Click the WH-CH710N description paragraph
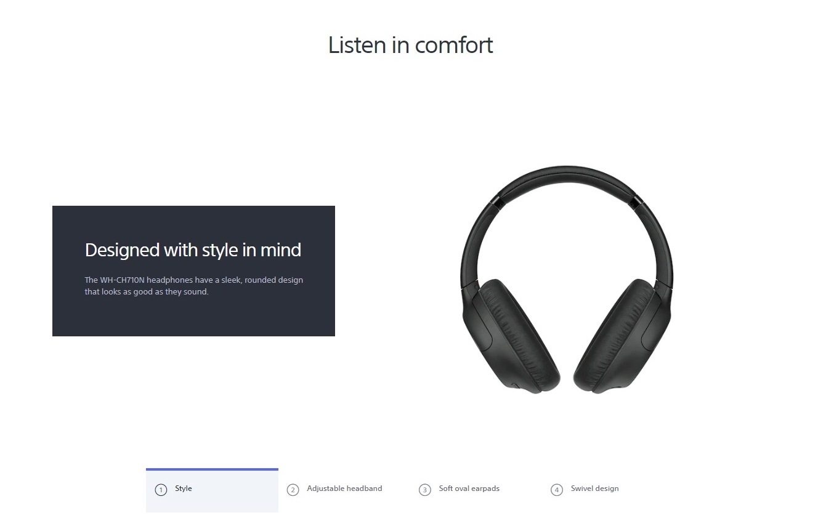The image size is (826, 523). (x=194, y=286)
